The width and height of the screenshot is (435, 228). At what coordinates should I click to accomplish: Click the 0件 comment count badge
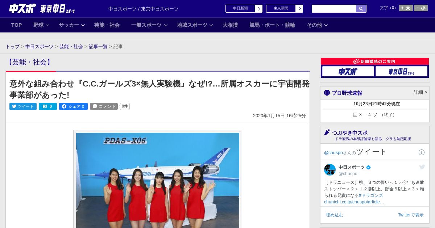pyautogui.click(x=125, y=106)
